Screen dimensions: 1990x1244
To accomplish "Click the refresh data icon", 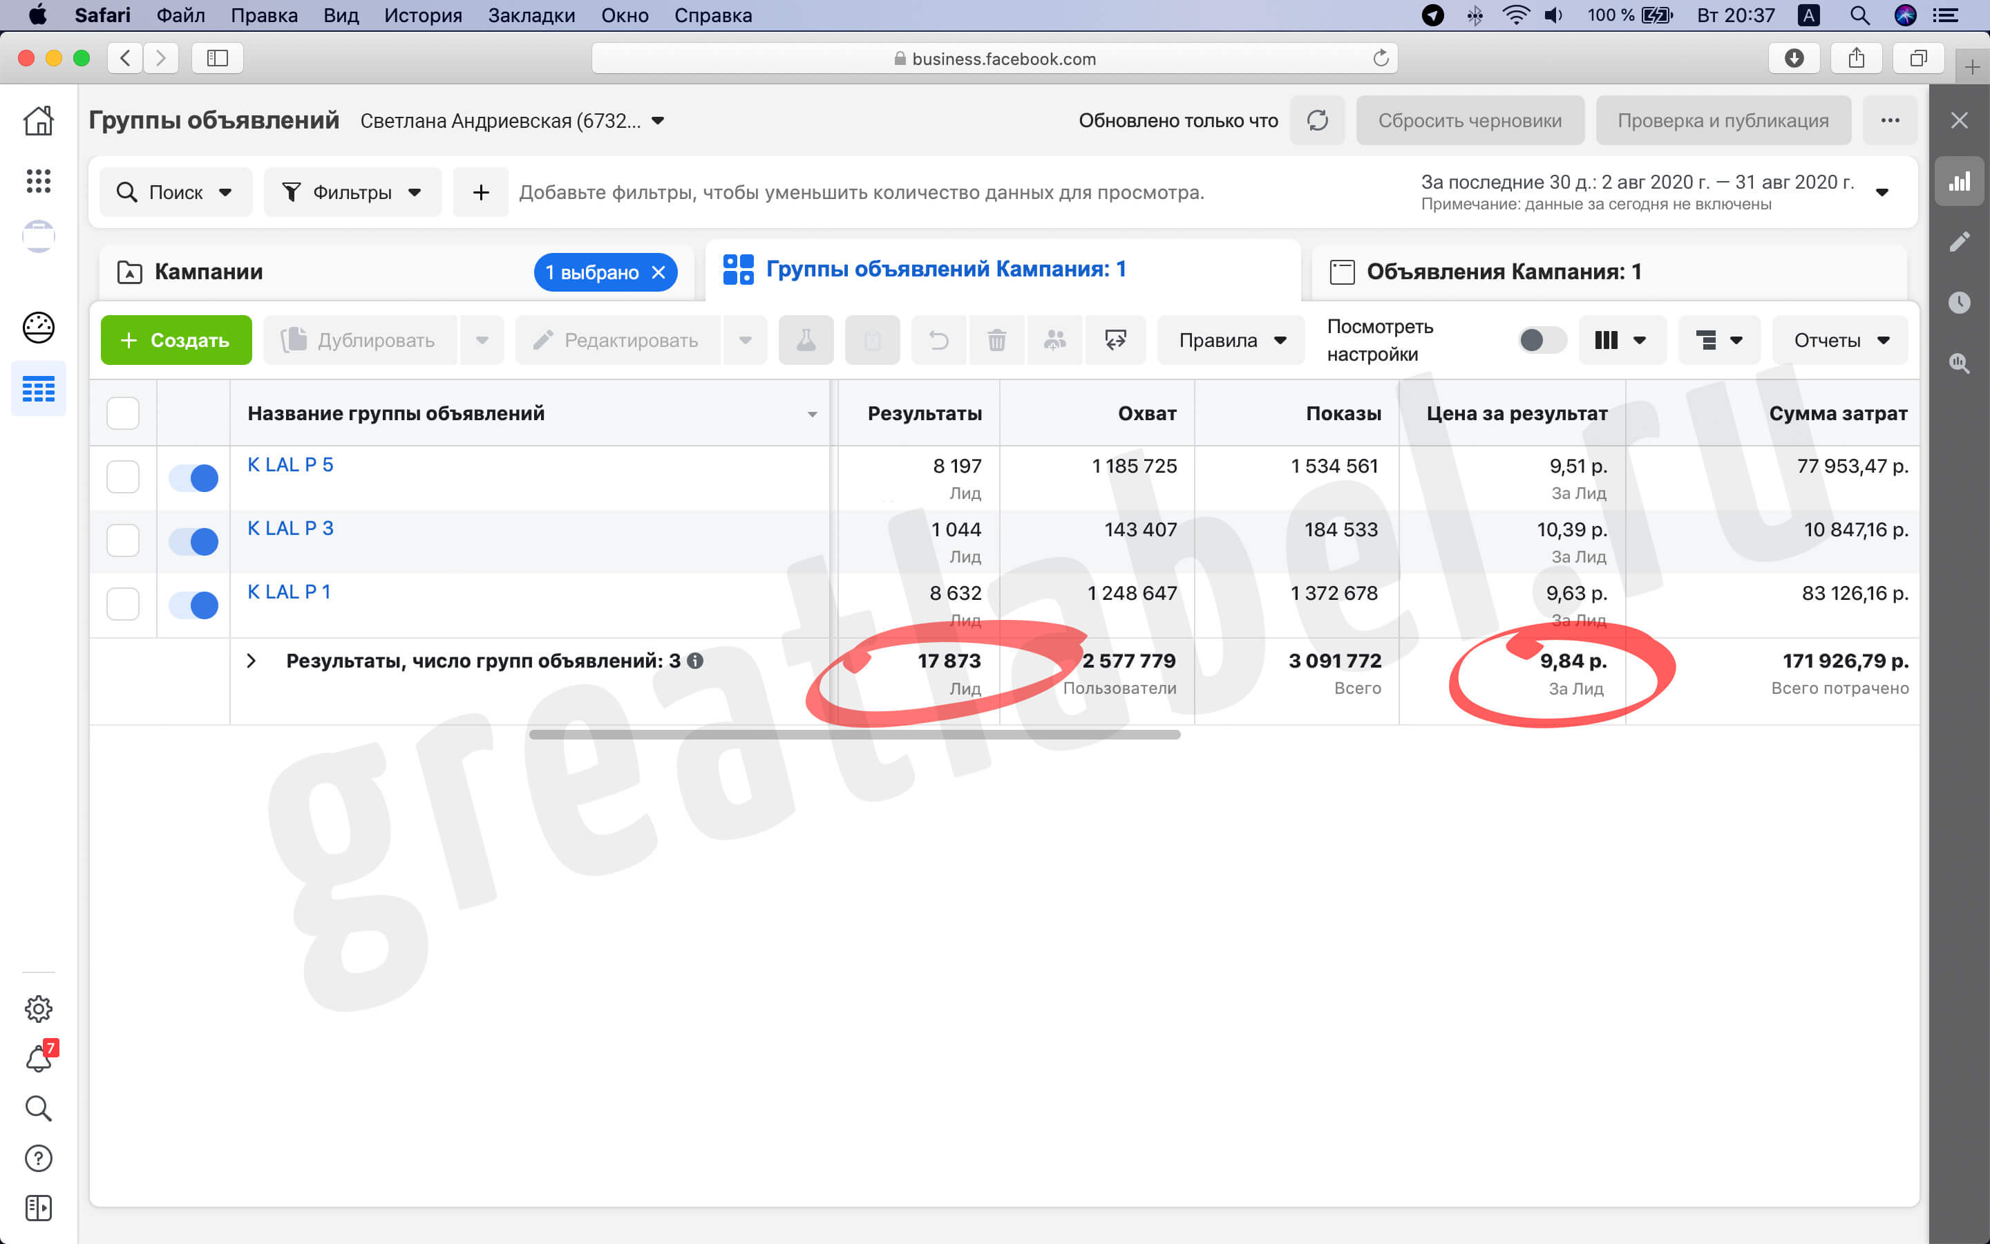I will 1318,121.
